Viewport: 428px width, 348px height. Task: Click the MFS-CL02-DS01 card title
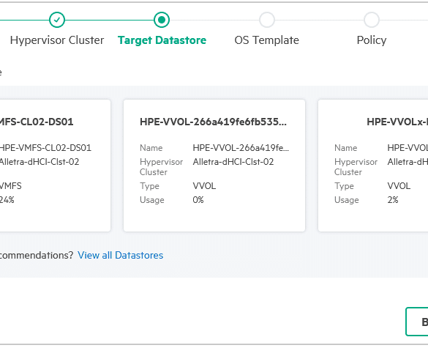pyautogui.click(x=37, y=122)
